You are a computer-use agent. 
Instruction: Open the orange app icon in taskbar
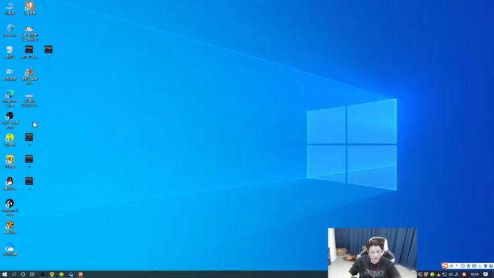click(81, 274)
